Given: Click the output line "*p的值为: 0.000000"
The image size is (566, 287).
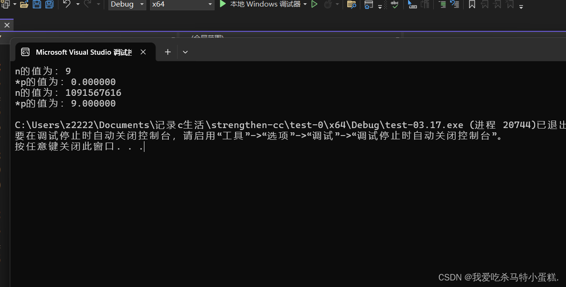Looking at the screenshot, I should (65, 82).
